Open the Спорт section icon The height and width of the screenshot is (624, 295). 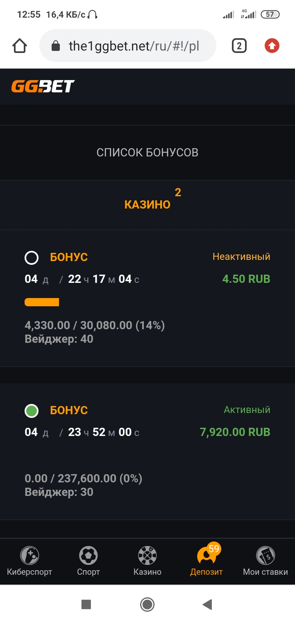coord(88,556)
